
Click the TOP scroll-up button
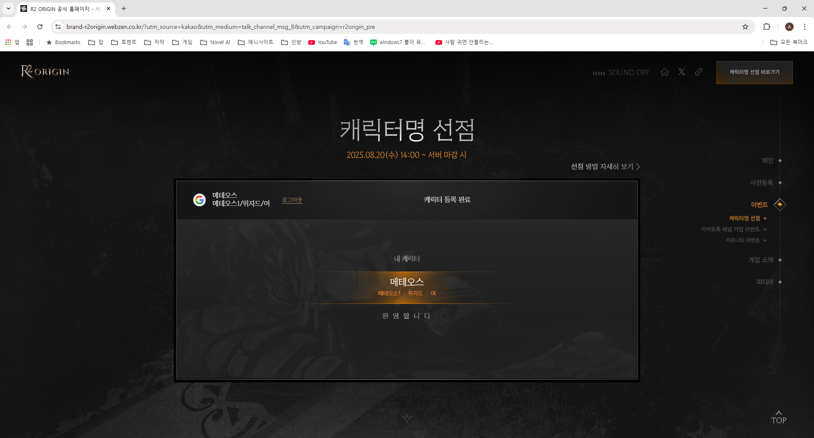point(779,417)
